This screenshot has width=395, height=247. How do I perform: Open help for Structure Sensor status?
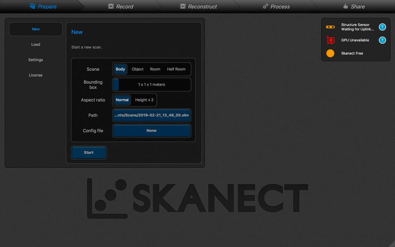click(x=382, y=27)
